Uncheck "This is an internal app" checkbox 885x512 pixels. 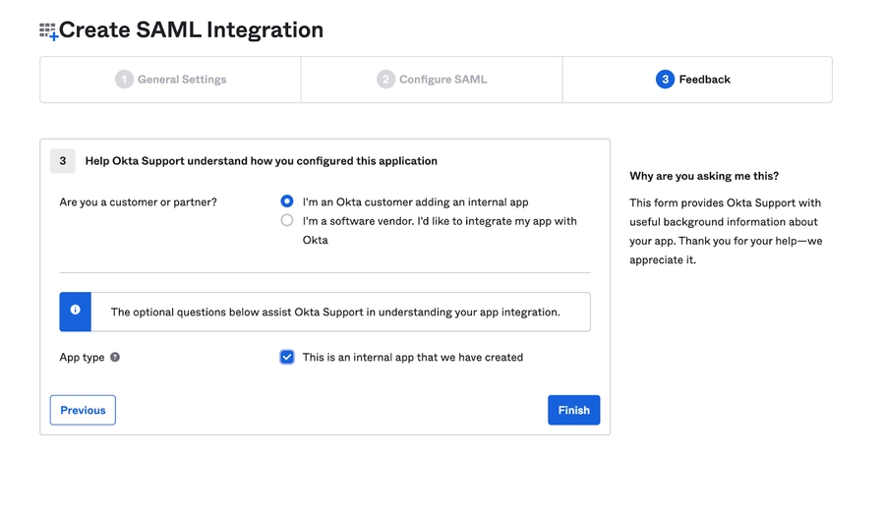[x=287, y=358]
